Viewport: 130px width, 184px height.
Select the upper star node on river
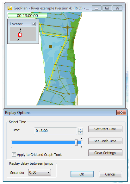[x=67, y=27]
